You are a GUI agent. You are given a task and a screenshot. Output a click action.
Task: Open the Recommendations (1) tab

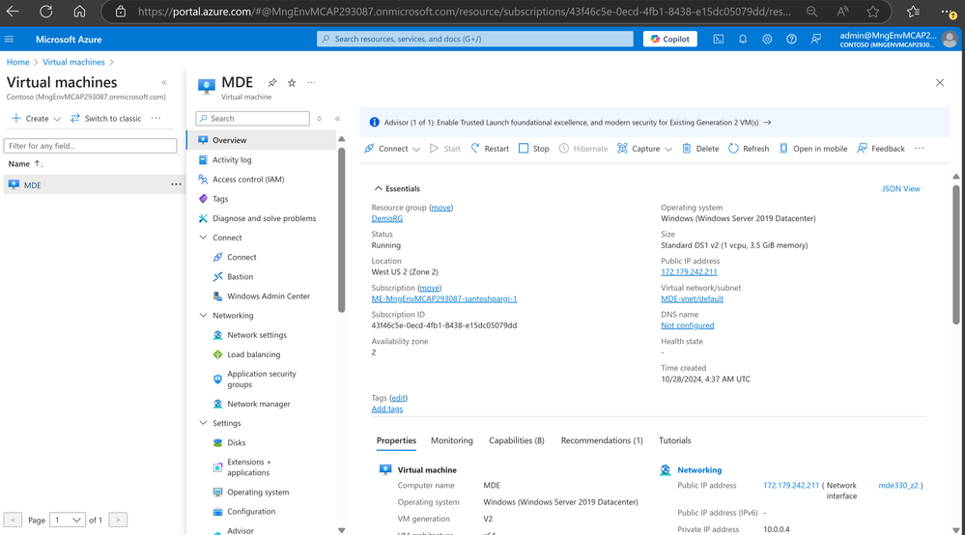pyautogui.click(x=601, y=440)
